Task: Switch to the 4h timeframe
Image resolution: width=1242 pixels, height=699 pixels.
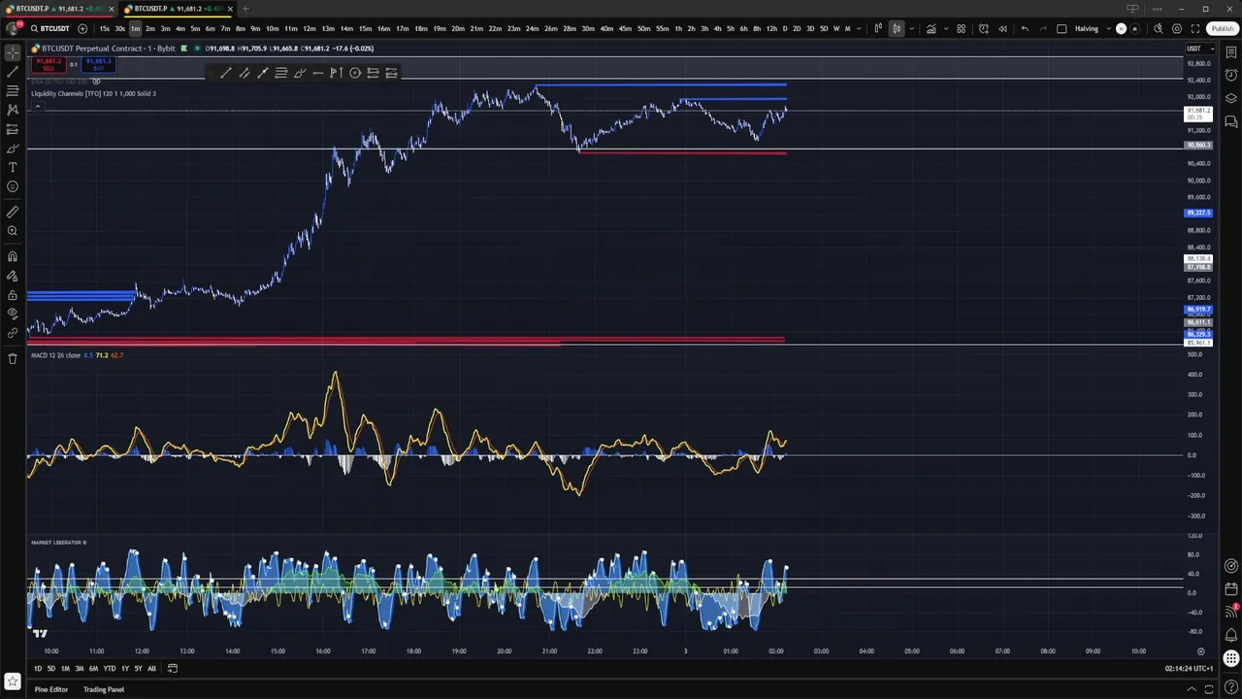Action: pos(718,29)
